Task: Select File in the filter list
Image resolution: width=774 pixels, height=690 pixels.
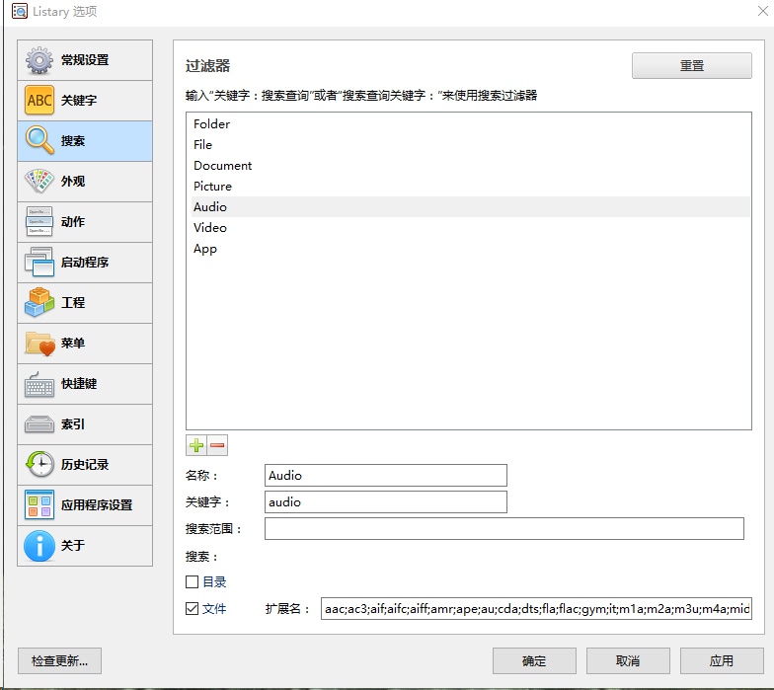Action: (470, 144)
